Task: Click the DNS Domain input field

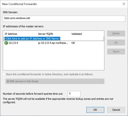Action: coord(64,19)
